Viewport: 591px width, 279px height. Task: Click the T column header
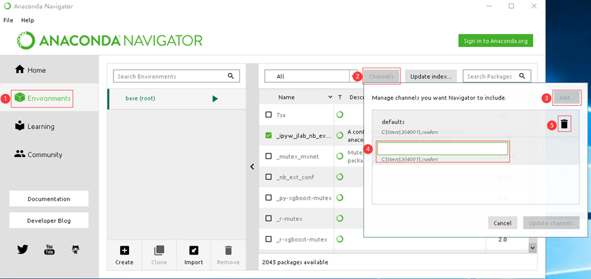[x=340, y=97]
